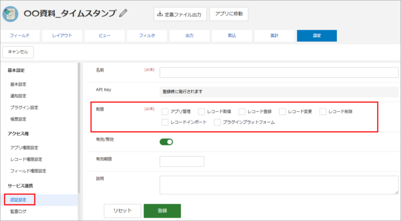Select the 集計 tab

tap(274, 35)
